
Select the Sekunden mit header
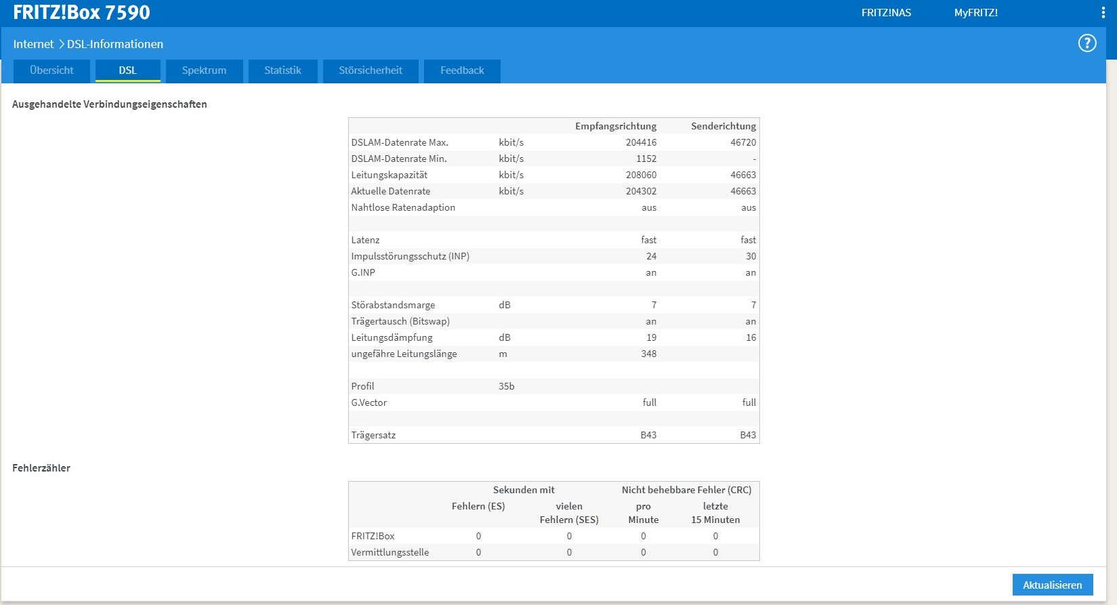pyautogui.click(x=524, y=490)
